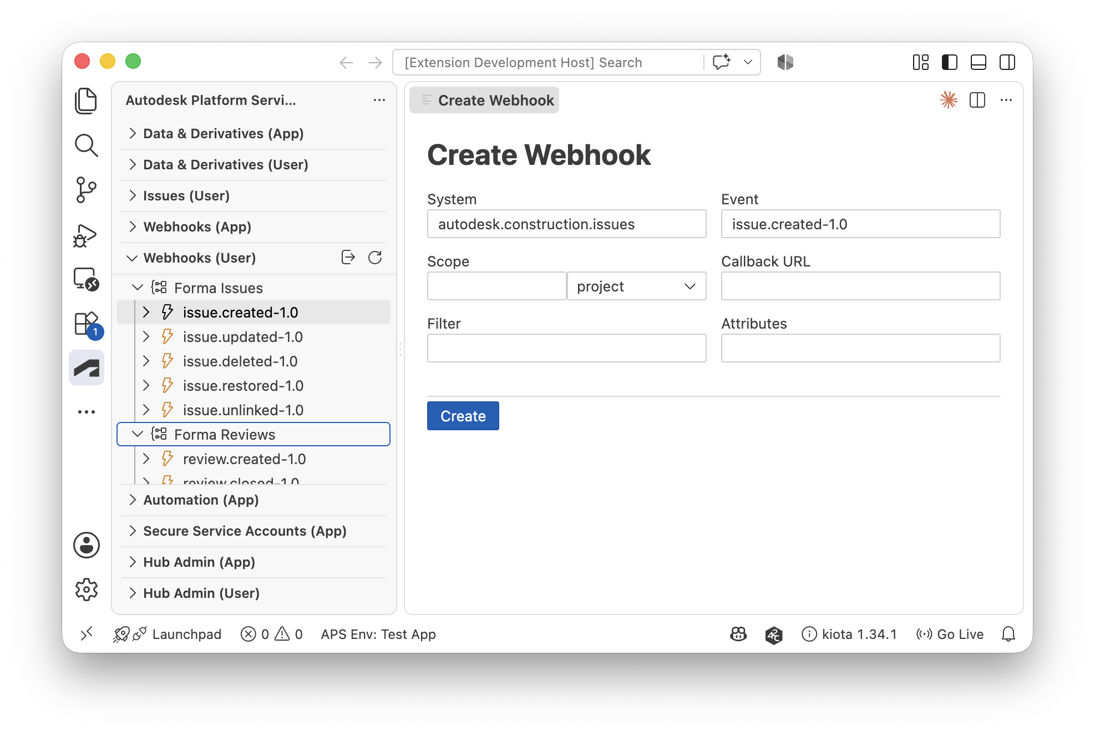Click the Scope ID input field
The width and height of the screenshot is (1095, 735).
(496, 286)
